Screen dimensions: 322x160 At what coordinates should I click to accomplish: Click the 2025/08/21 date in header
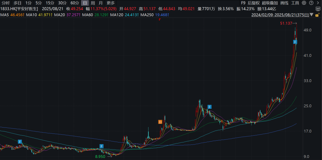52,9
